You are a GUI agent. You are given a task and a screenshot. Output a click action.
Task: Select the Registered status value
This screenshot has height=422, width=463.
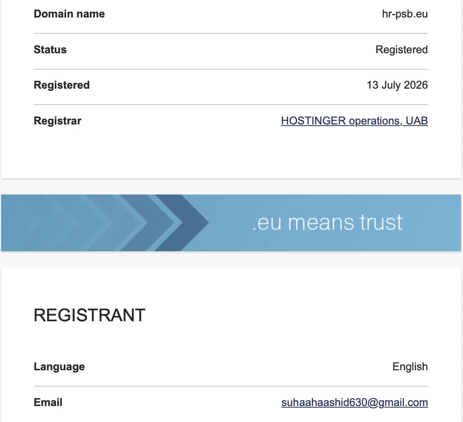tap(402, 50)
